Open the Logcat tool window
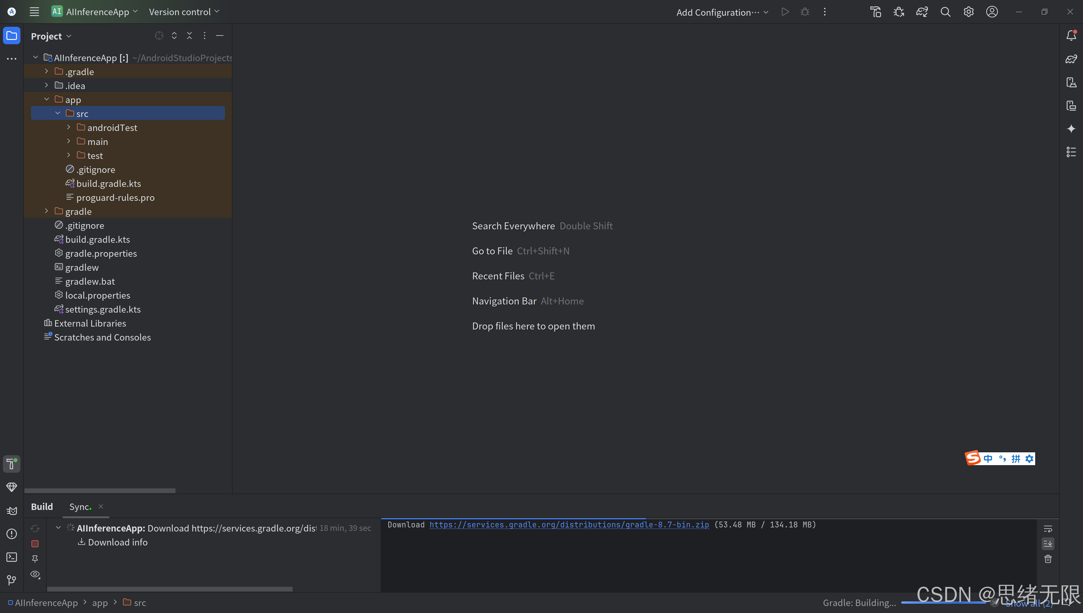 (x=11, y=511)
